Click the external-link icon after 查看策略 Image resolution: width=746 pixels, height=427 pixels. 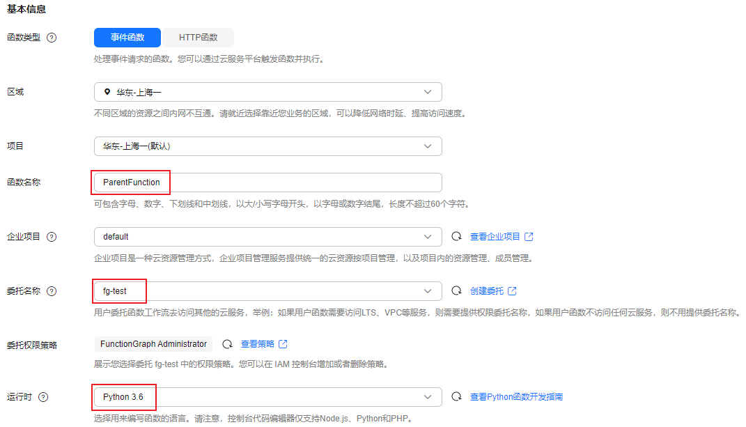click(283, 344)
